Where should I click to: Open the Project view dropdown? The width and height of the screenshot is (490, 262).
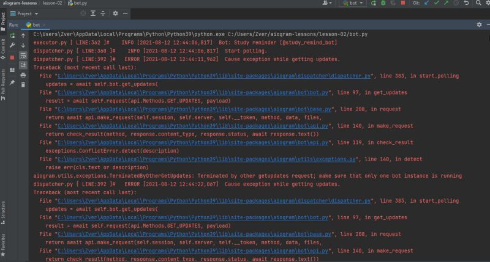click(x=24, y=13)
